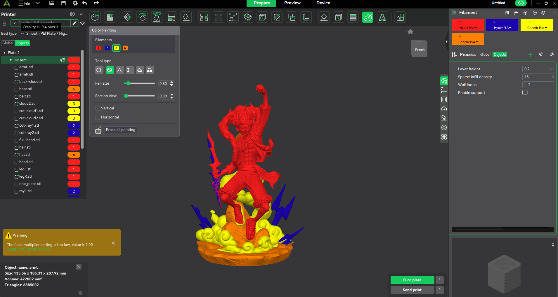
Task: Add a filament with the plus icon
Action: (x=525, y=13)
